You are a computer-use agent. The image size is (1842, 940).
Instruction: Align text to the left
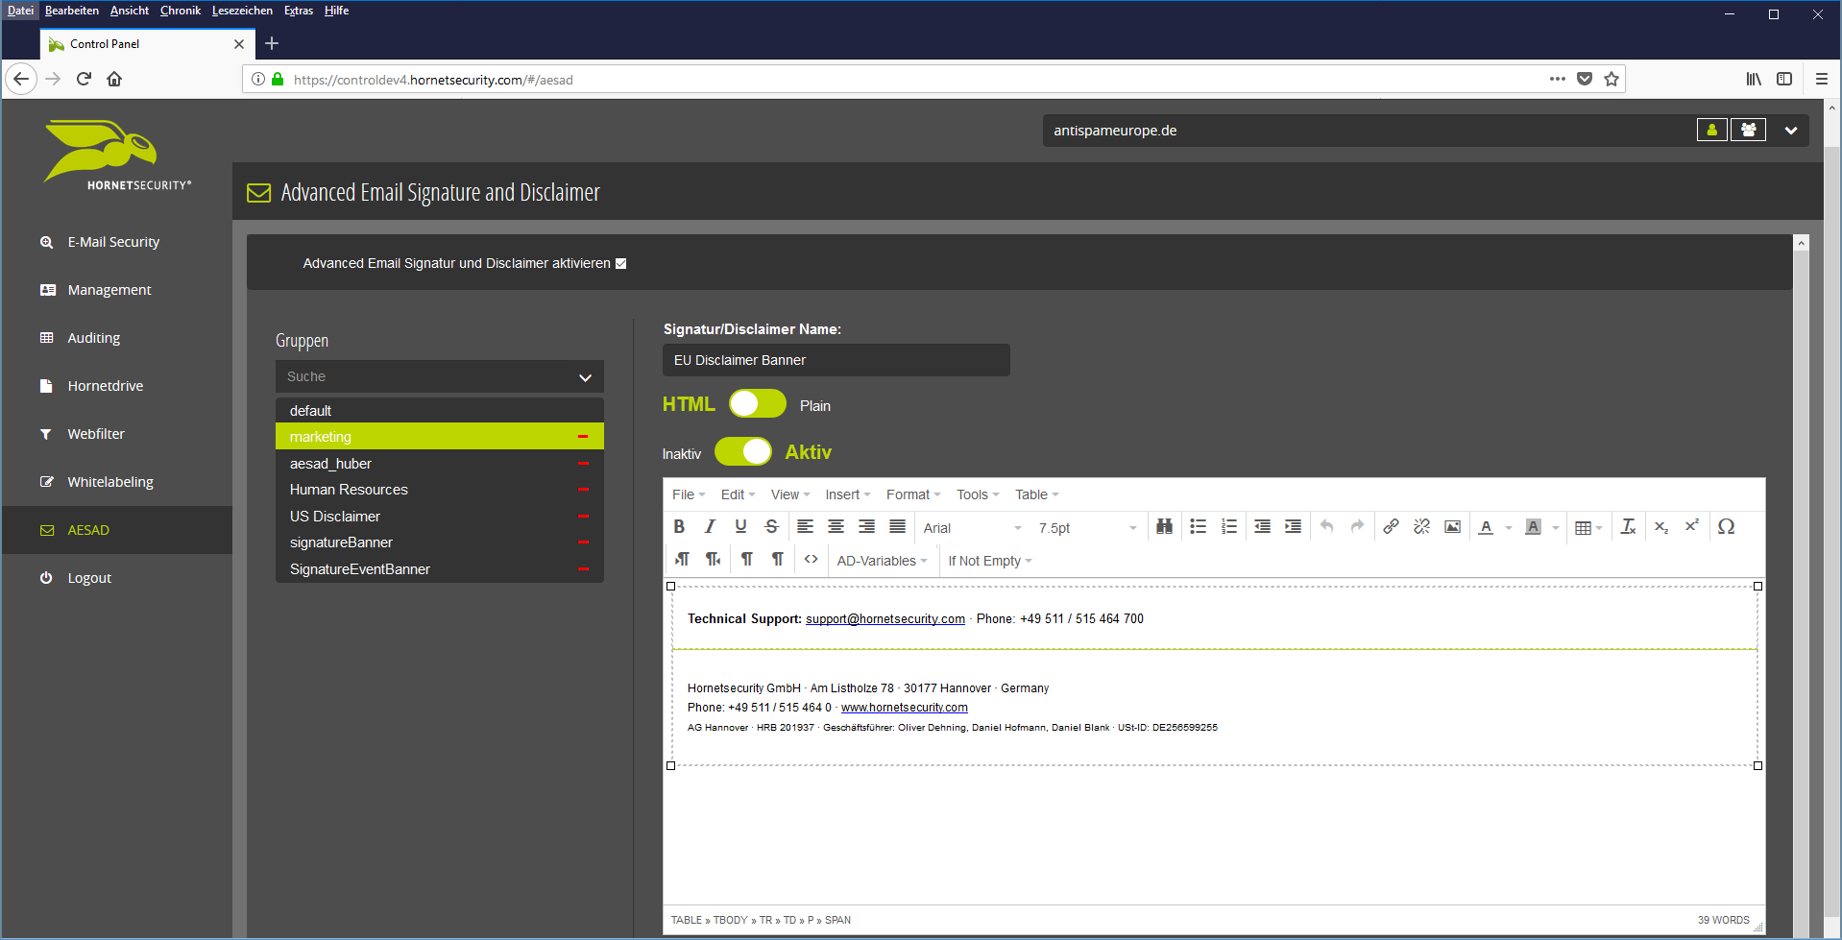click(805, 526)
